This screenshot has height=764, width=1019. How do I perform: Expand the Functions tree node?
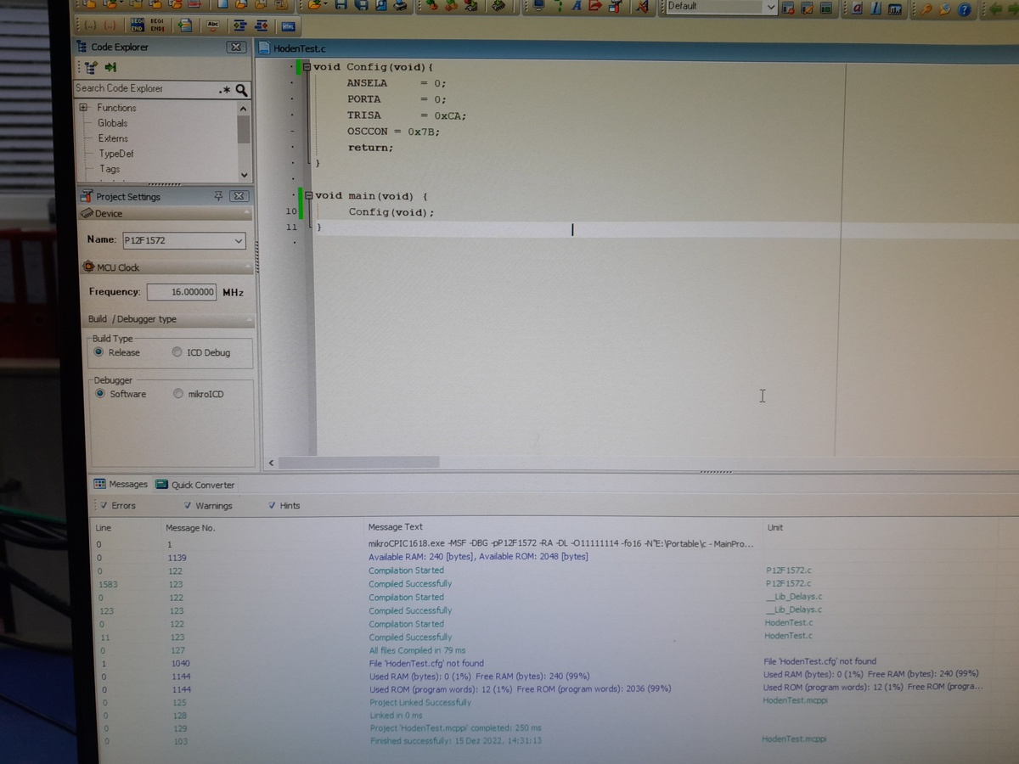83,108
